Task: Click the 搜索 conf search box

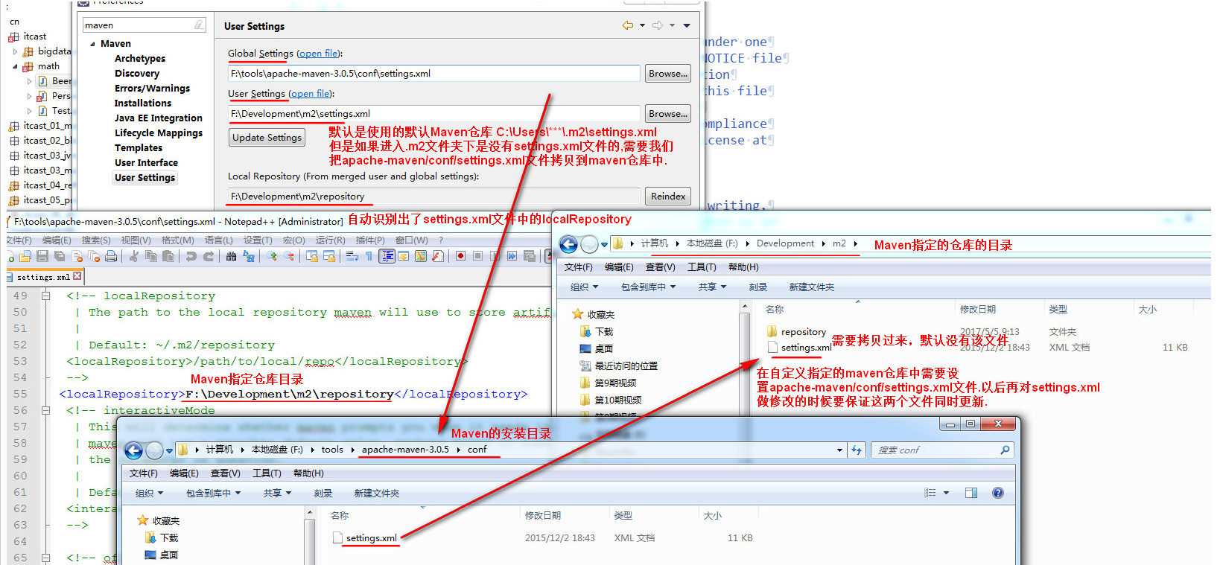Action: click(x=941, y=450)
